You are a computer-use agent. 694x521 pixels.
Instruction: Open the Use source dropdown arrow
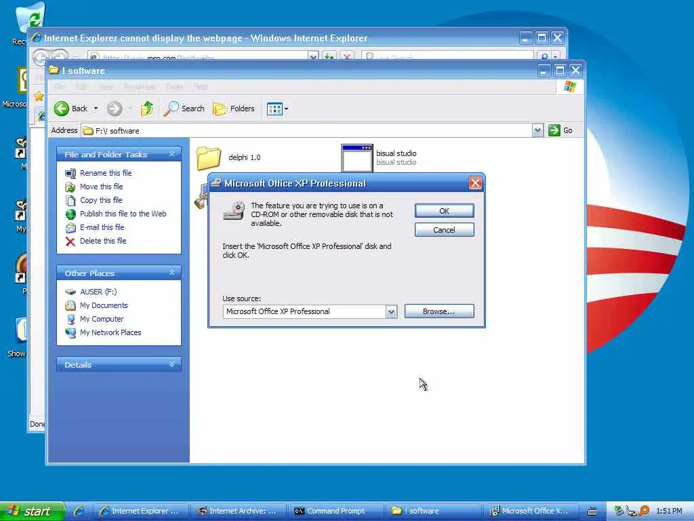tap(391, 312)
